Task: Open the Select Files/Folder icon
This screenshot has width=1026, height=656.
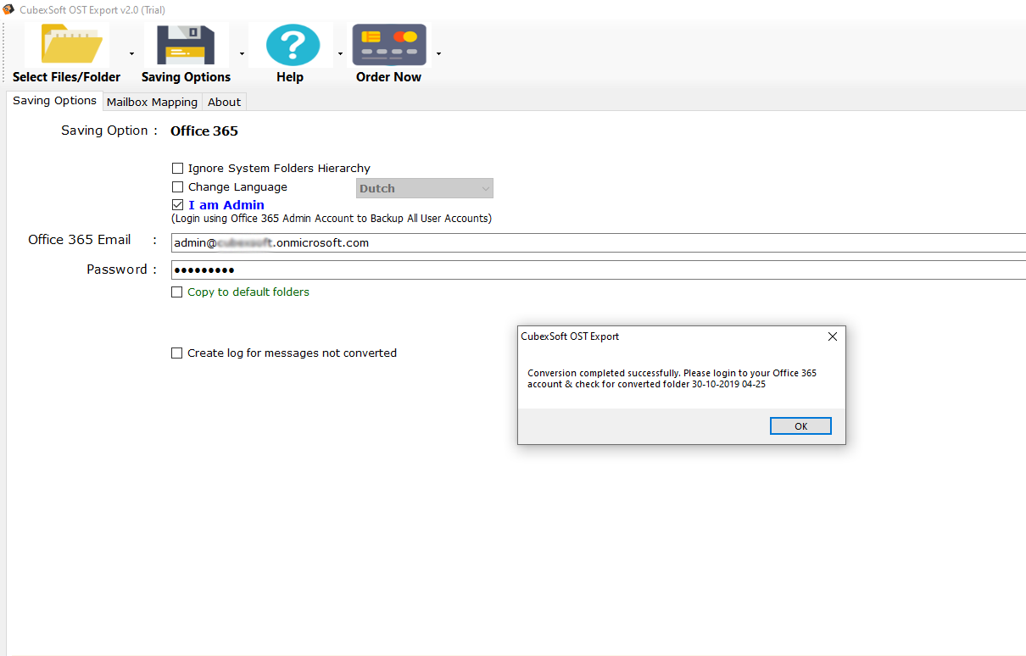Action: [72, 46]
